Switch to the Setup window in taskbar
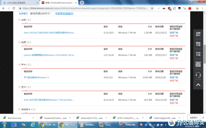The height and width of the screenshot is (128, 206). [108, 125]
